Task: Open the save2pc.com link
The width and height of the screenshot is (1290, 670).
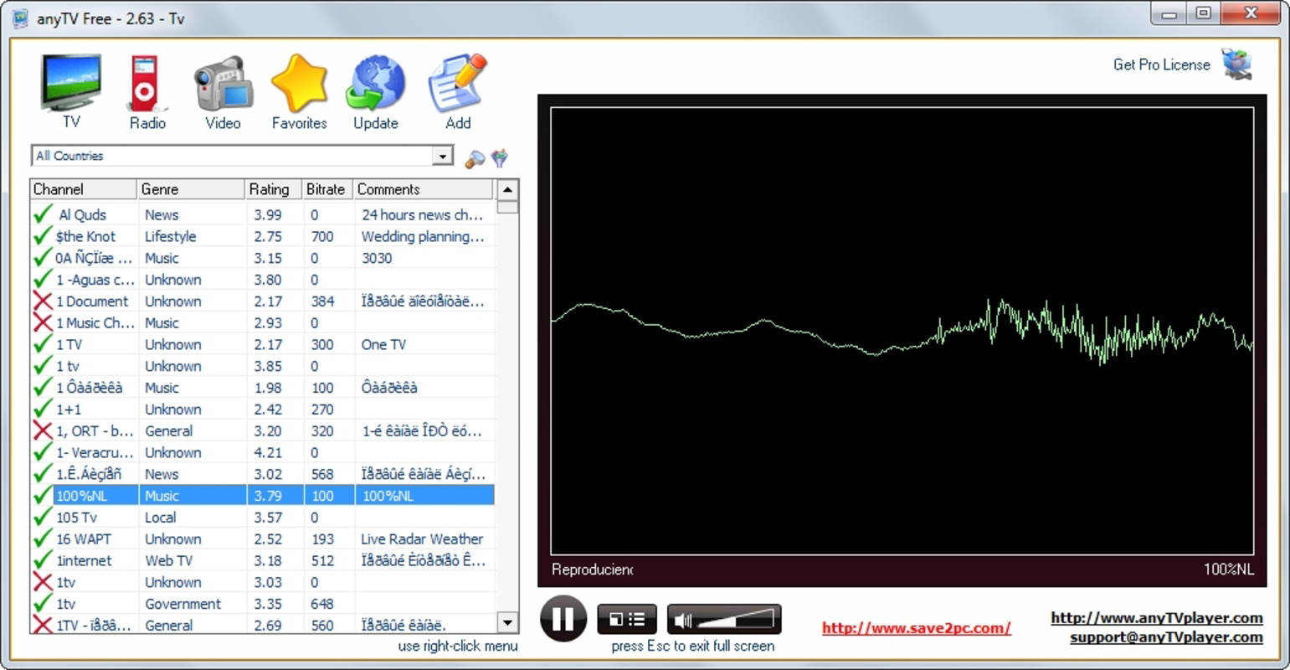Action: point(916,627)
